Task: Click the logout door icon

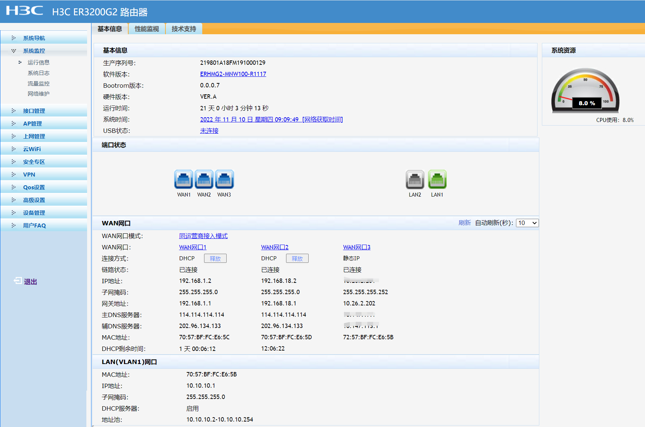Action: pyautogui.click(x=17, y=281)
